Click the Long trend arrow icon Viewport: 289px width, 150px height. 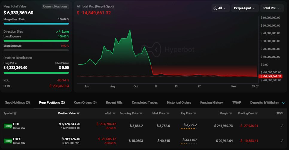(x=58, y=32)
